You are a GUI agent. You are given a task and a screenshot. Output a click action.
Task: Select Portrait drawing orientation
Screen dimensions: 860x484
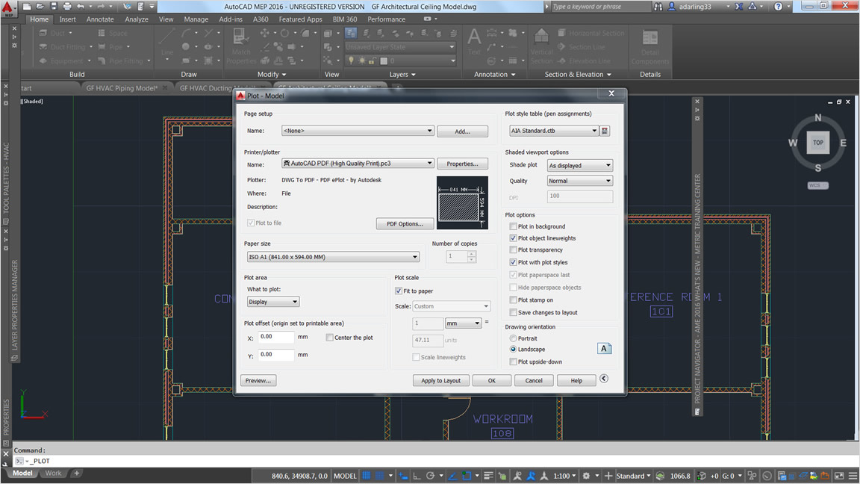513,338
